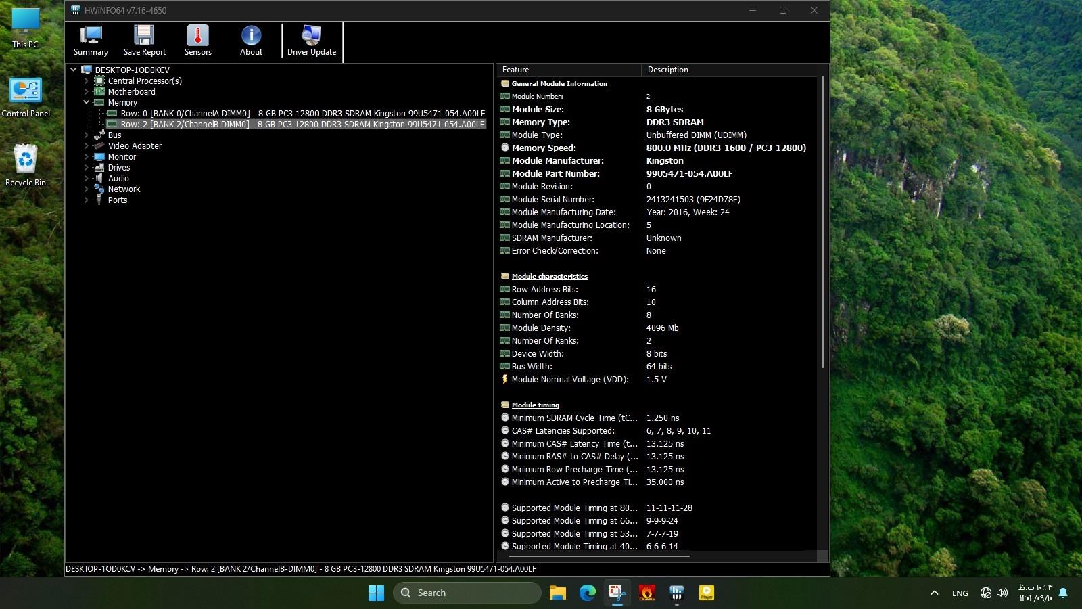The image size is (1082, 609).
Task: Expand the Drives tree node
Action: click(87, 168)
